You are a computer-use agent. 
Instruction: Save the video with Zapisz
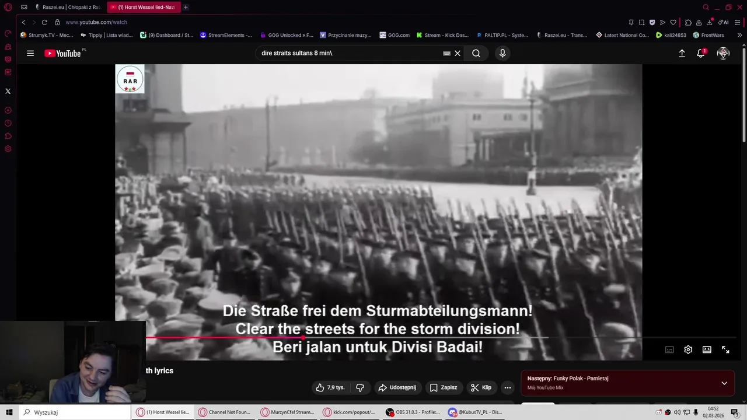(x=444, y=387)
